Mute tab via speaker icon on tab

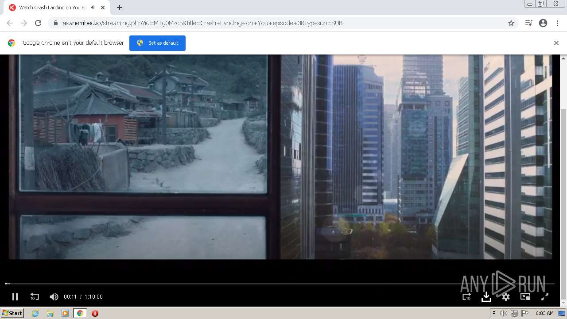click(x=93, y=8)
